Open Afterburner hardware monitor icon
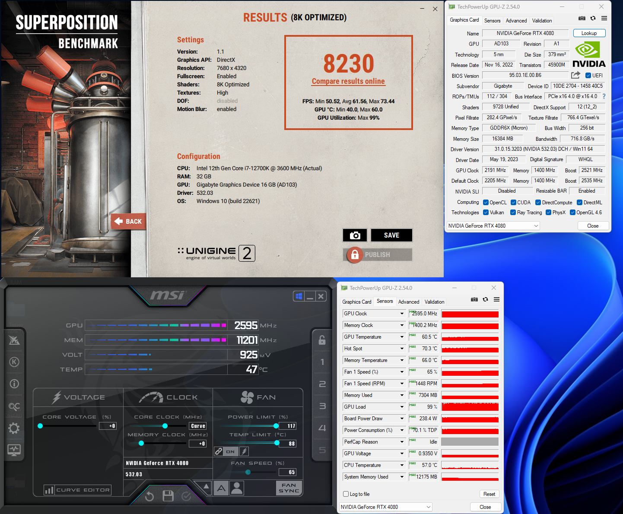Viewport: 623px width, 514px height. point(14,450)
